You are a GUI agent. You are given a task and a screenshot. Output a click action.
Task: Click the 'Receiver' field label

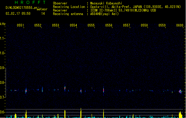60,10
